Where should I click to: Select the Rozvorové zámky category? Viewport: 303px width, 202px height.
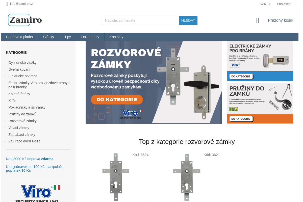pyautogui.click(x=22, y=121)
